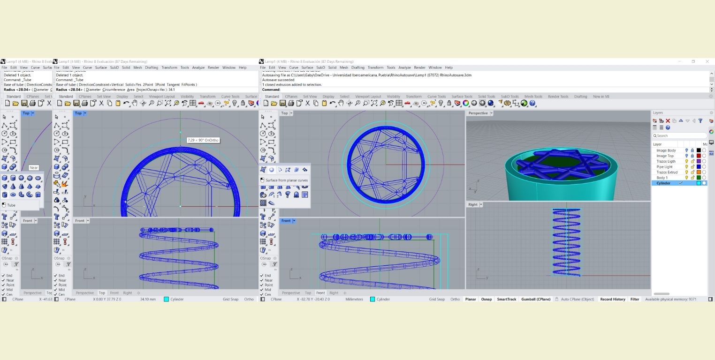Toggle the End osnap checkbox in middle window
The width and height of the screenshot is (715, 360).
(x=56, y=276)
